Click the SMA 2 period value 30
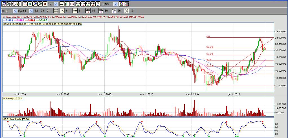This screenshot has height=138, width=288. click(x=106, y=11)
